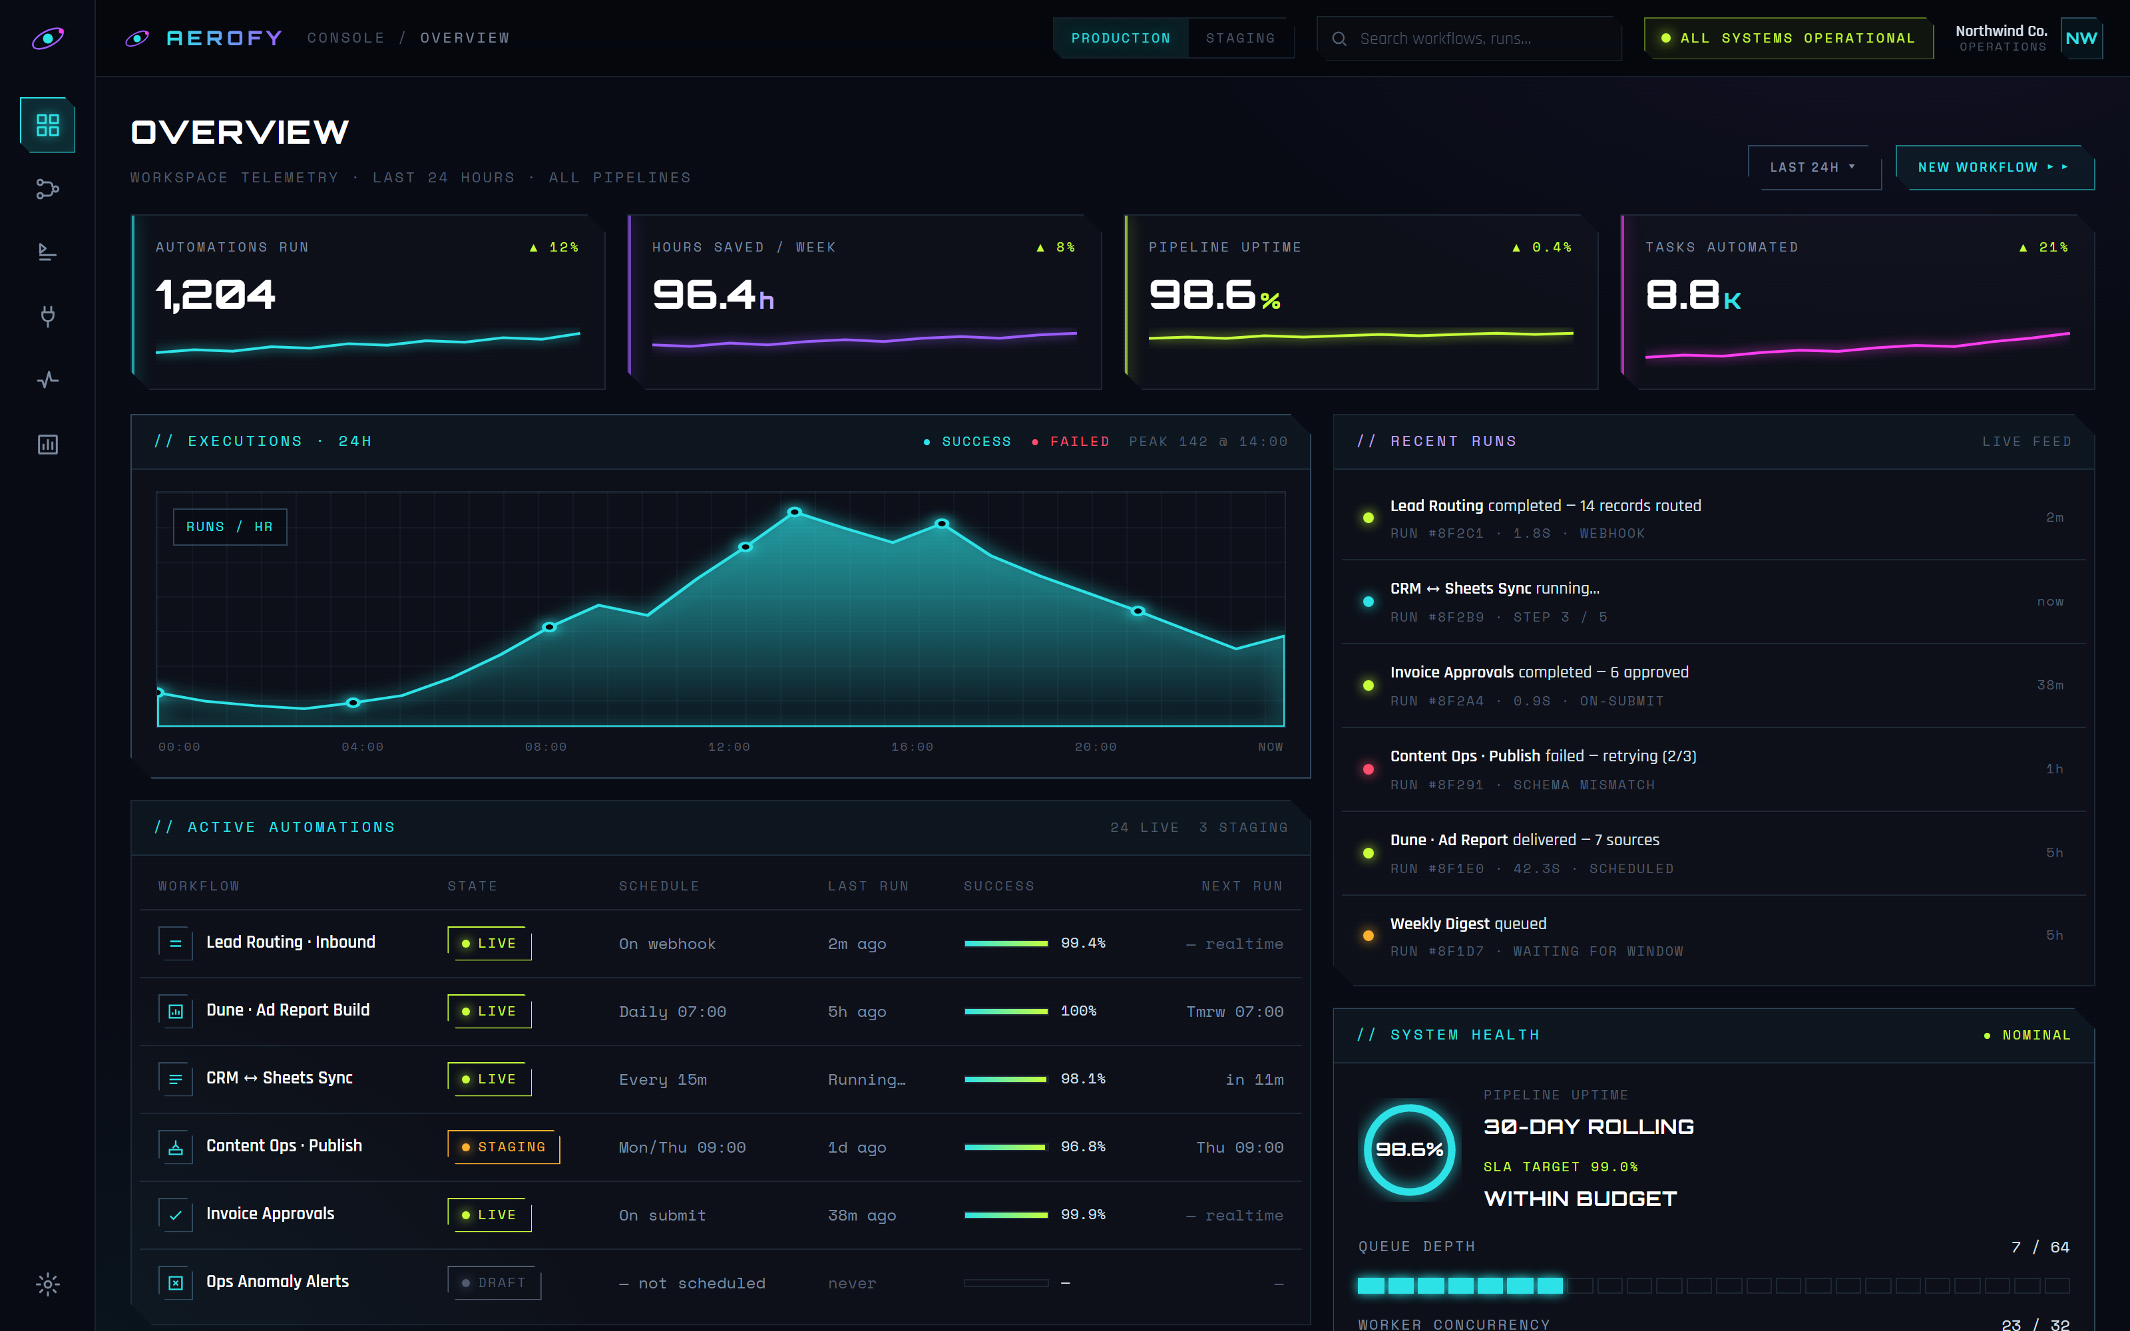Open the Content Ops · Publish failed entry
This screenshot has width=2130, height=1331.
tap(1713, 769)
